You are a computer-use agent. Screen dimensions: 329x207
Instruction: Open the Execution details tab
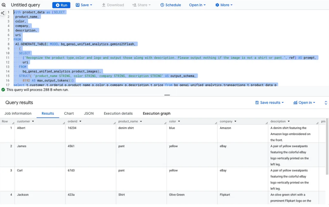118,113
